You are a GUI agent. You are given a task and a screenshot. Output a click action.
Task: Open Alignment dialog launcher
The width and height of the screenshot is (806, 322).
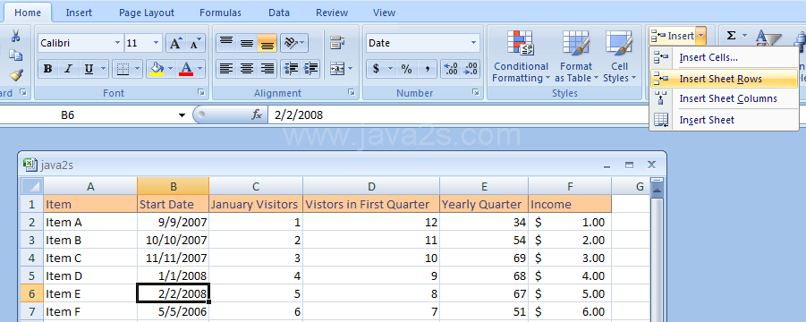click(x=351, y=92)
